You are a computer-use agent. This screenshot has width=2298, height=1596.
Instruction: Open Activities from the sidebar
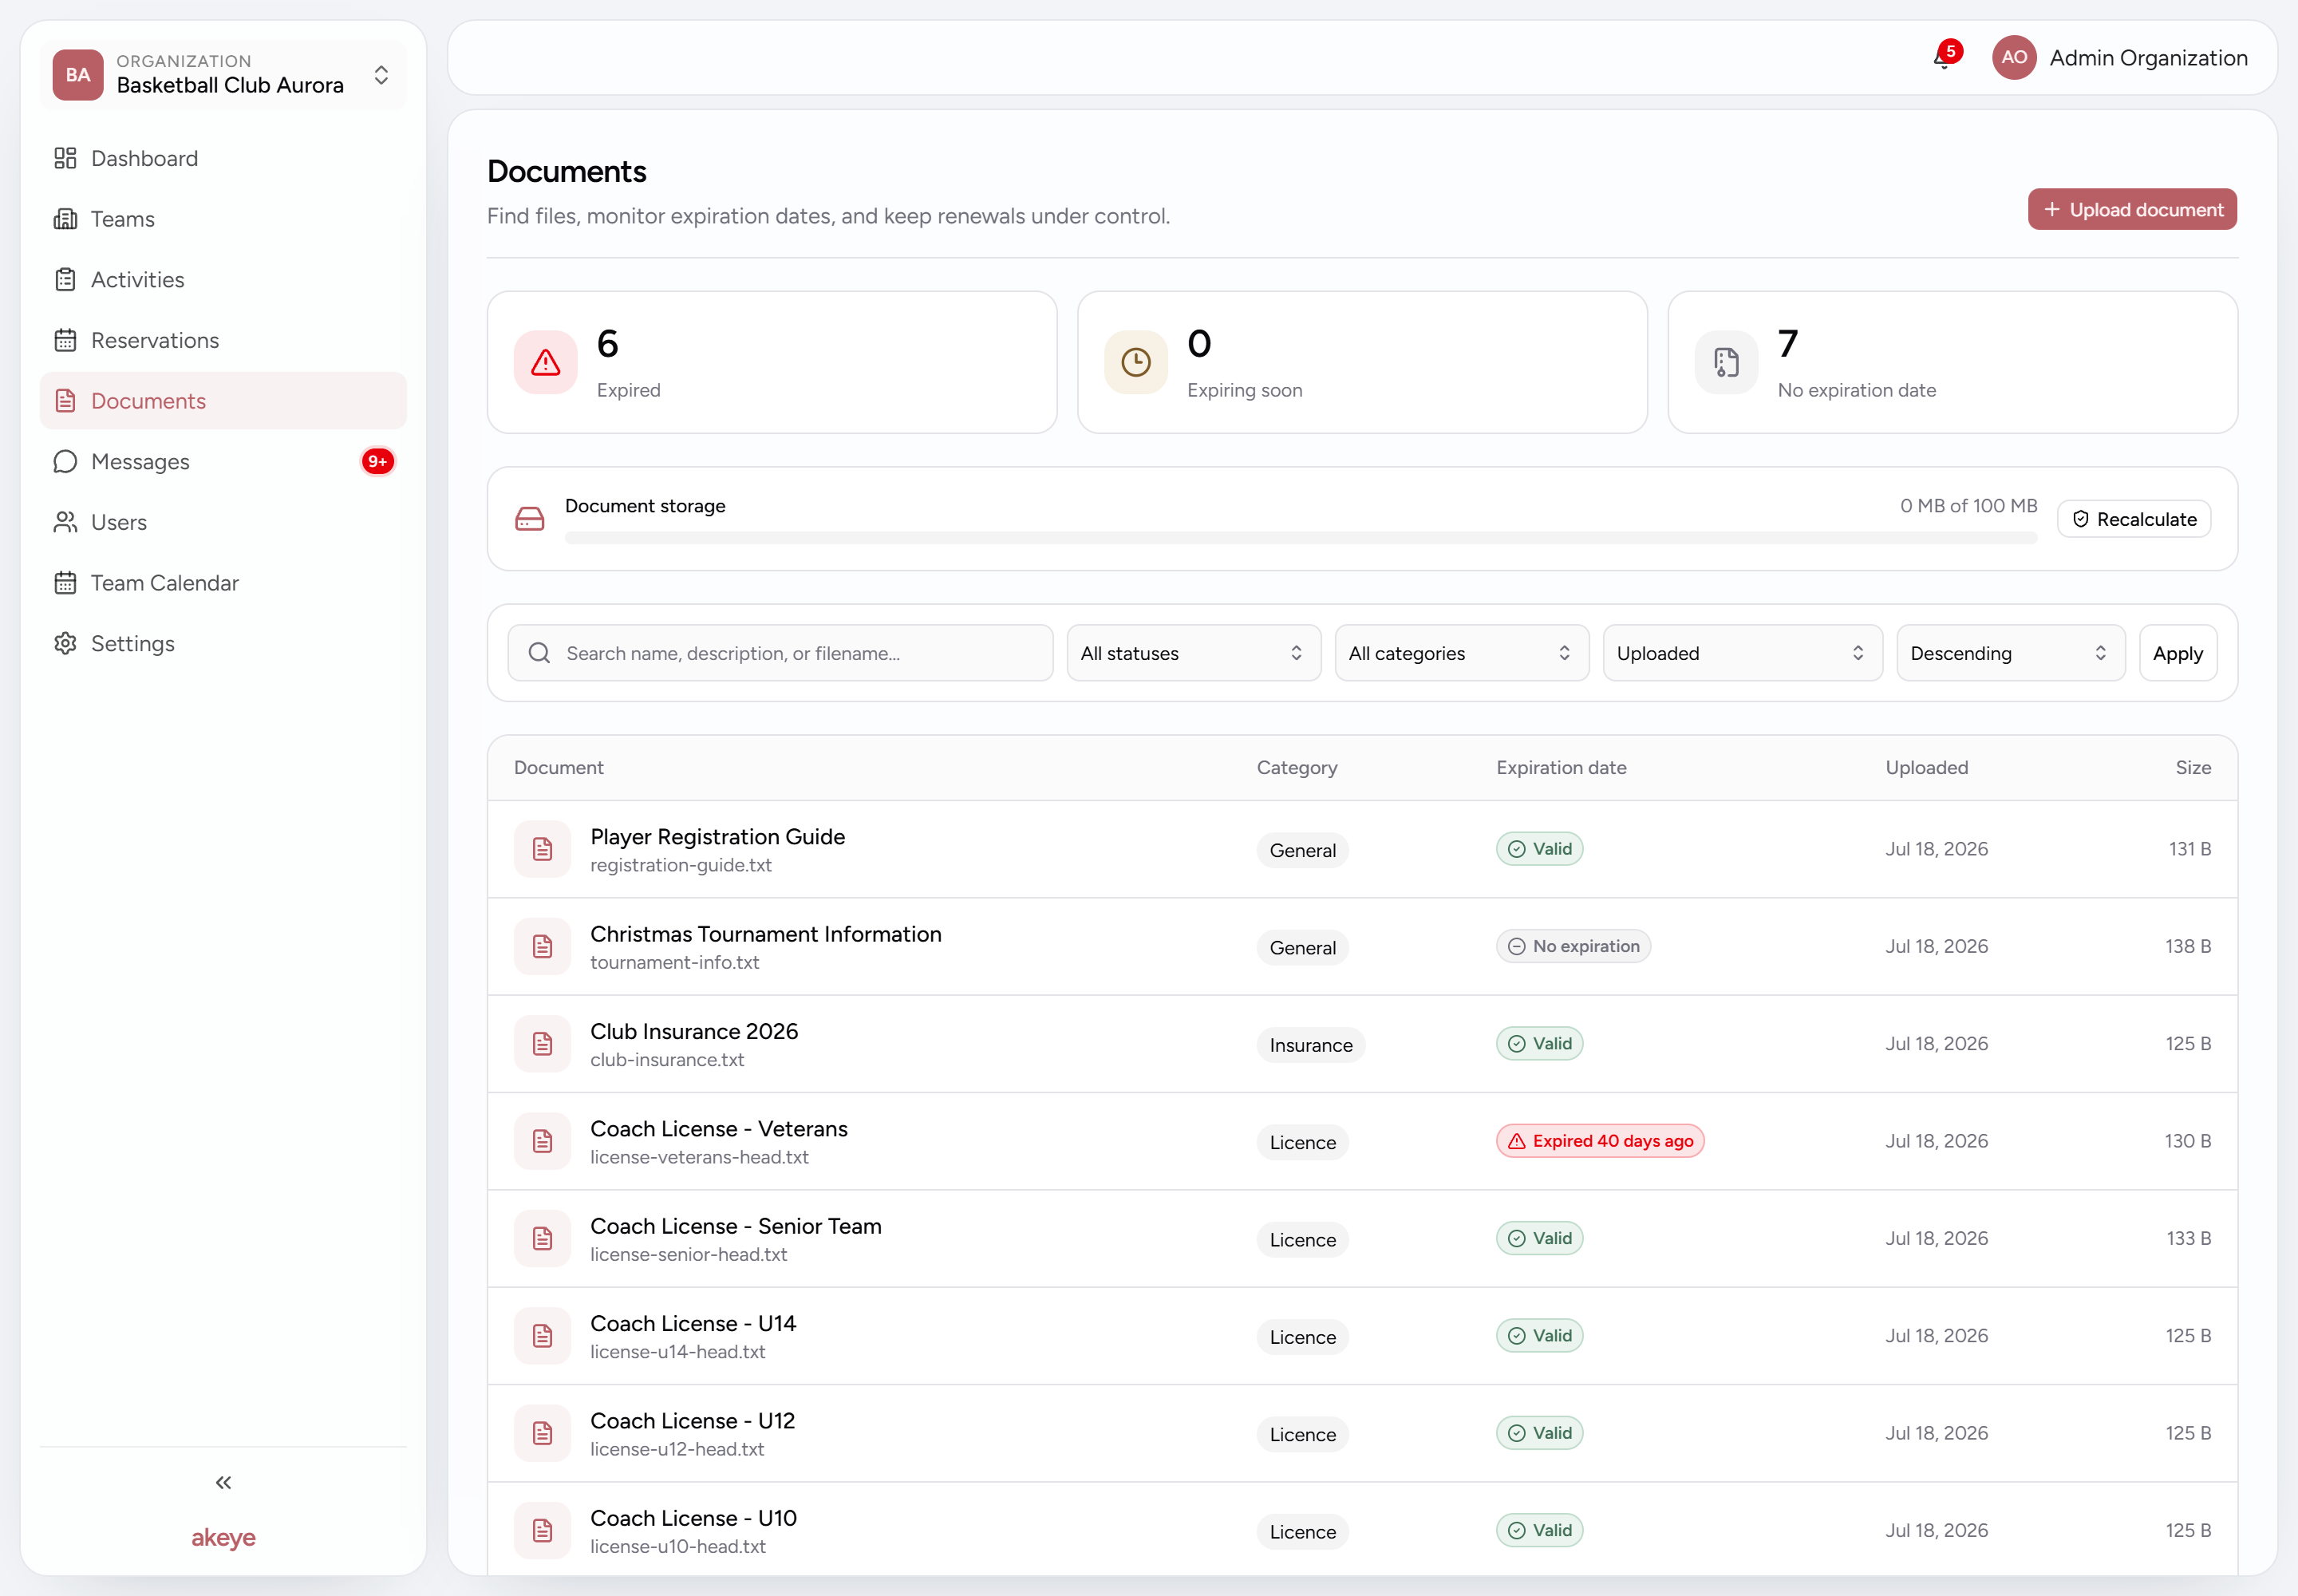[x=223, y=279]
